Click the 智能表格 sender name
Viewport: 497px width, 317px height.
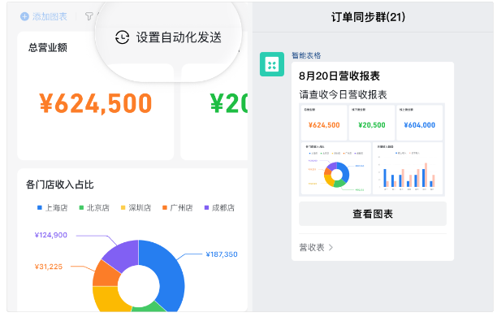[306, 55]
